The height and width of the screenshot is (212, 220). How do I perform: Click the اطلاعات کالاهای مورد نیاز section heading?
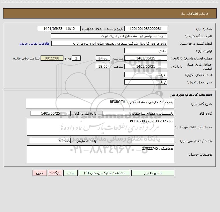(x=191, y=95)
